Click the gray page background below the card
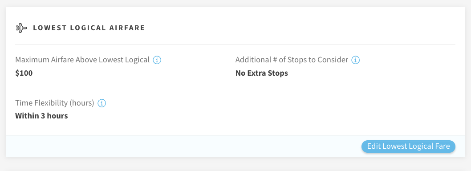The image size is (471, 171). (235, 165)
